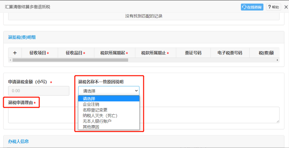The image size is (289, 148).
Task: Click the horizontal scrollbar thumb in table
Action: [70, 60]
